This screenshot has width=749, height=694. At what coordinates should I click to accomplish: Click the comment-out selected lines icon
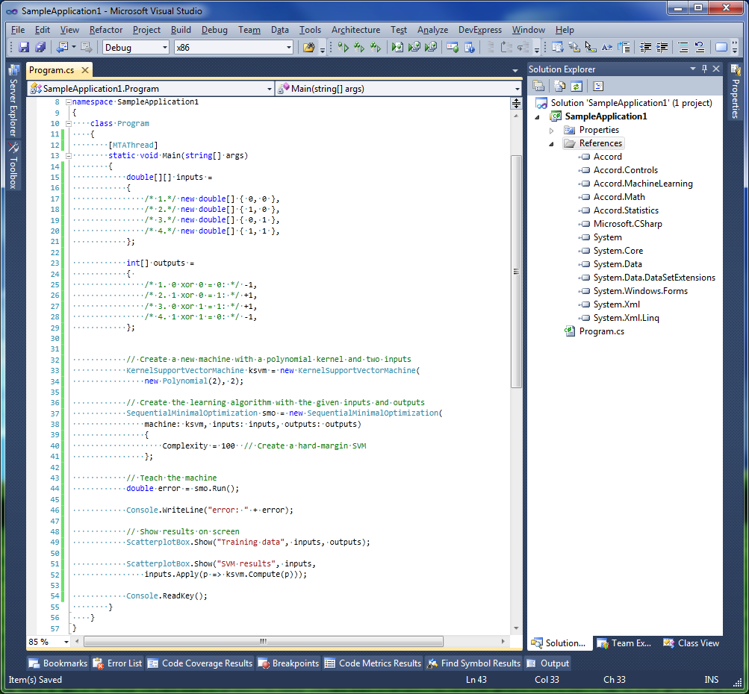(683, 47)
